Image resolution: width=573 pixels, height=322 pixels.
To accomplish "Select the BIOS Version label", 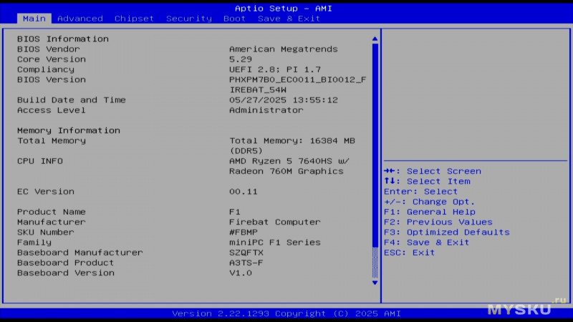I will (x=52, y=79).
